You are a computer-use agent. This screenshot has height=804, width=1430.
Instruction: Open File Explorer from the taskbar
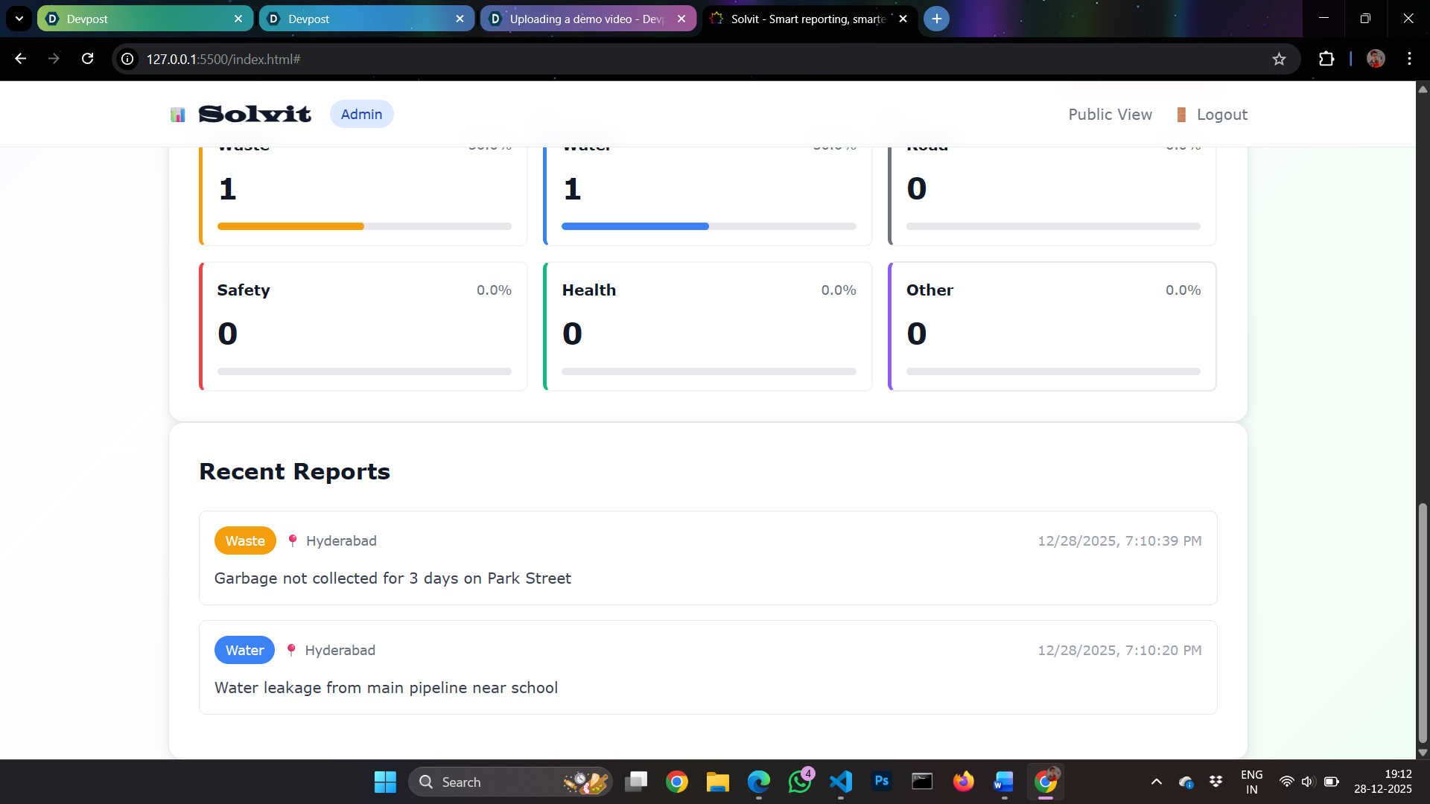click(x=717, y=782)
